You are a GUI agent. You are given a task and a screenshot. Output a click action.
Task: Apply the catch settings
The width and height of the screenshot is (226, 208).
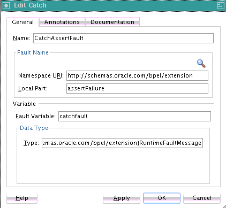pos(122,198)
